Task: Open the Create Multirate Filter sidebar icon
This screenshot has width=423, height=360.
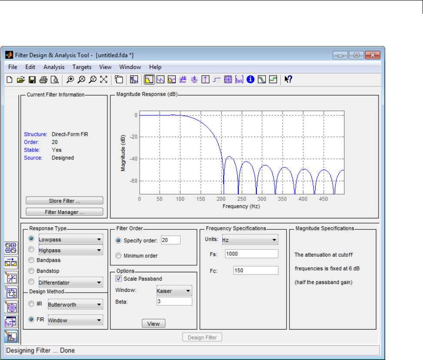Action: point(11,248)
